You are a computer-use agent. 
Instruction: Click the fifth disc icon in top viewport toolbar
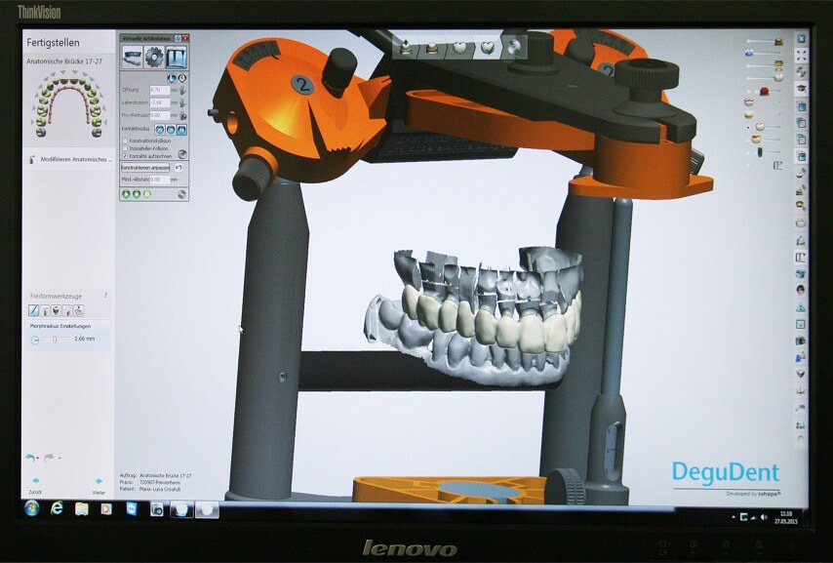pos(512,48)
